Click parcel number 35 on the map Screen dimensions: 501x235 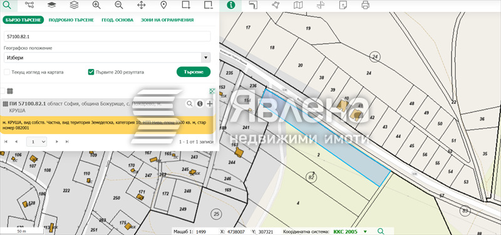point(485,154)
